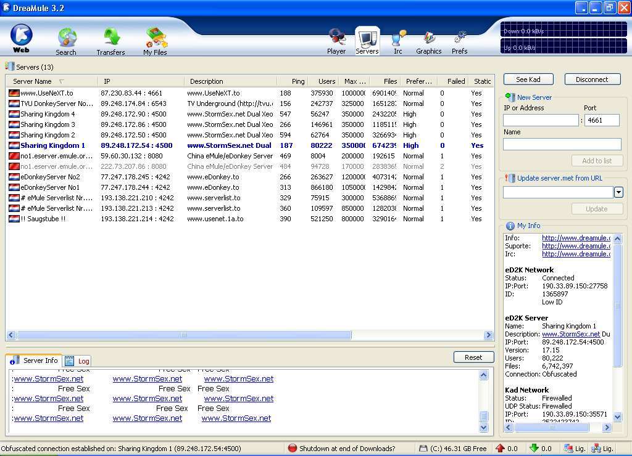The image size is (632, 456).
Task: Click the disk drive free space icon
Action: pyautogui.click(x=423, y=449)
